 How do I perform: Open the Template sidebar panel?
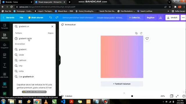(x=5, y=26)
